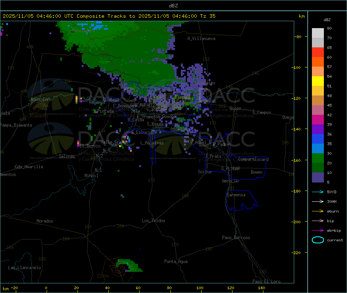The height and width of the screenshot is (293, 347).
Task: Click the pink bip arrow in legend
Action: click(x=318, y=221)
